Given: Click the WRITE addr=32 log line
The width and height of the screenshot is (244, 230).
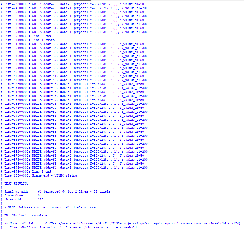Looking at the screenshot, I should point(76,32).
